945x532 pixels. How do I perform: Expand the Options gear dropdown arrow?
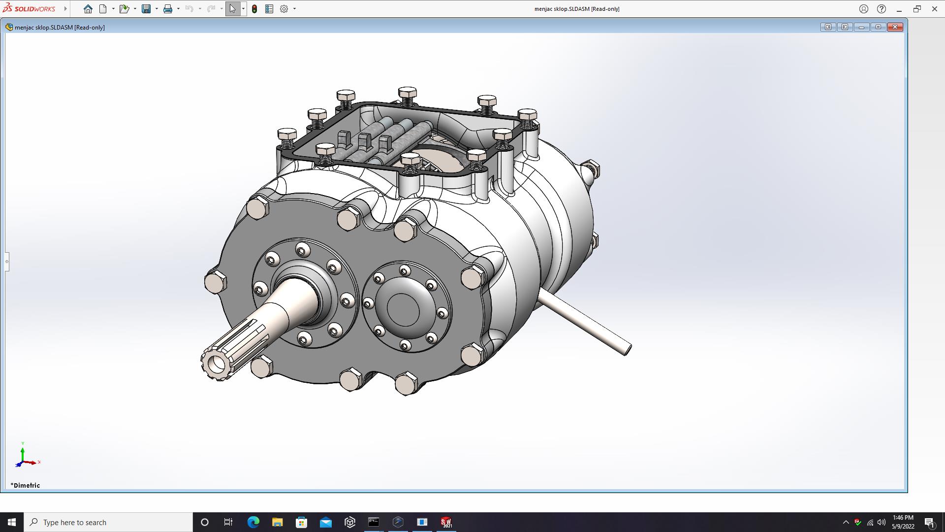tap(294, 9)
